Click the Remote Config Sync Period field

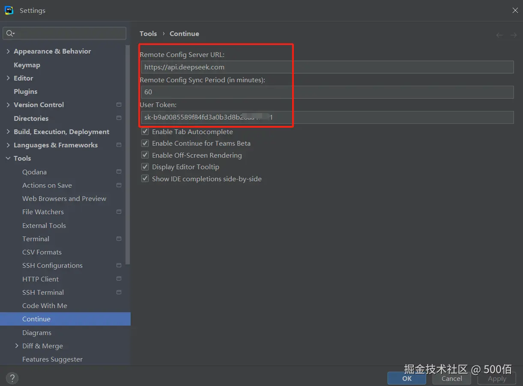(x=327, y=92)
